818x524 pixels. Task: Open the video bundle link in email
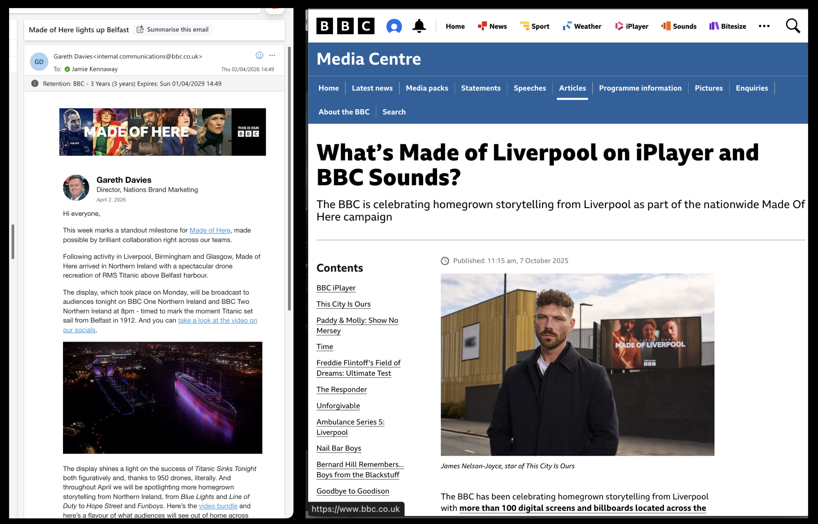218,506
